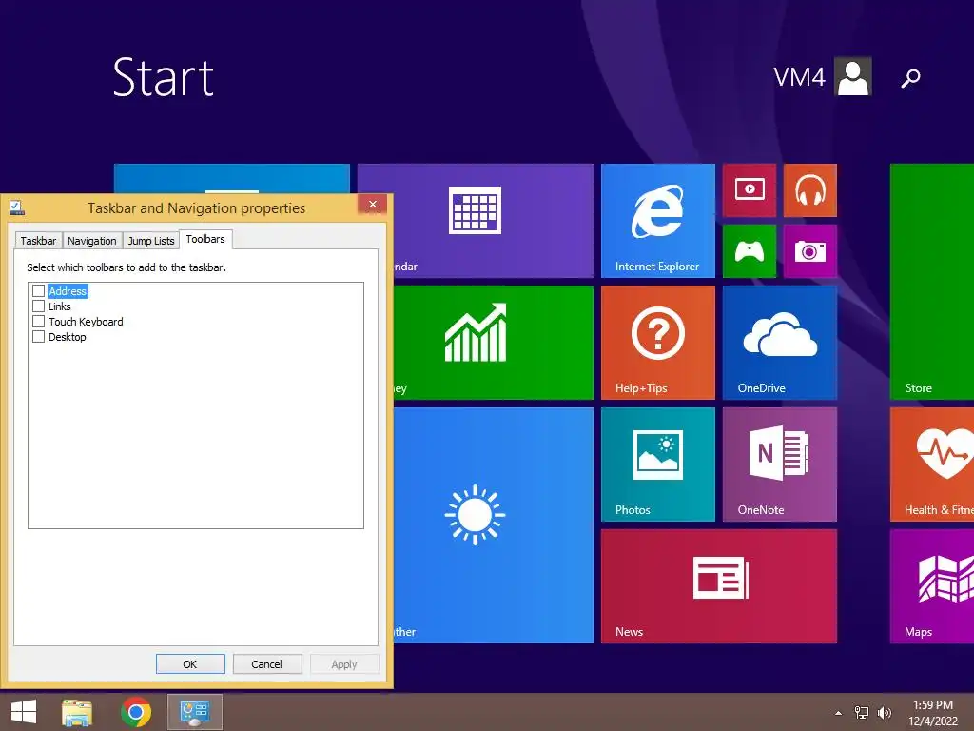
Task: Open File Explorer from the taskbar
Action: [77, 712]
